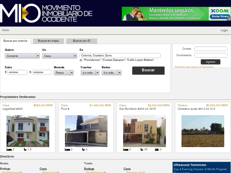
Task: Open the Venta Bodega directory link
Action: (x=89, y=169)
